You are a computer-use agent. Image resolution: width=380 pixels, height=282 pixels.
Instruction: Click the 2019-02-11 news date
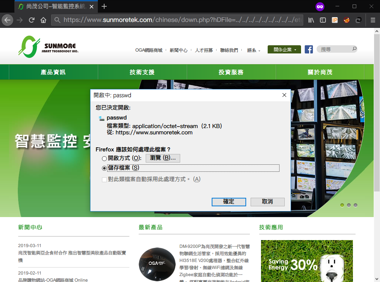[x=30, y=273]
